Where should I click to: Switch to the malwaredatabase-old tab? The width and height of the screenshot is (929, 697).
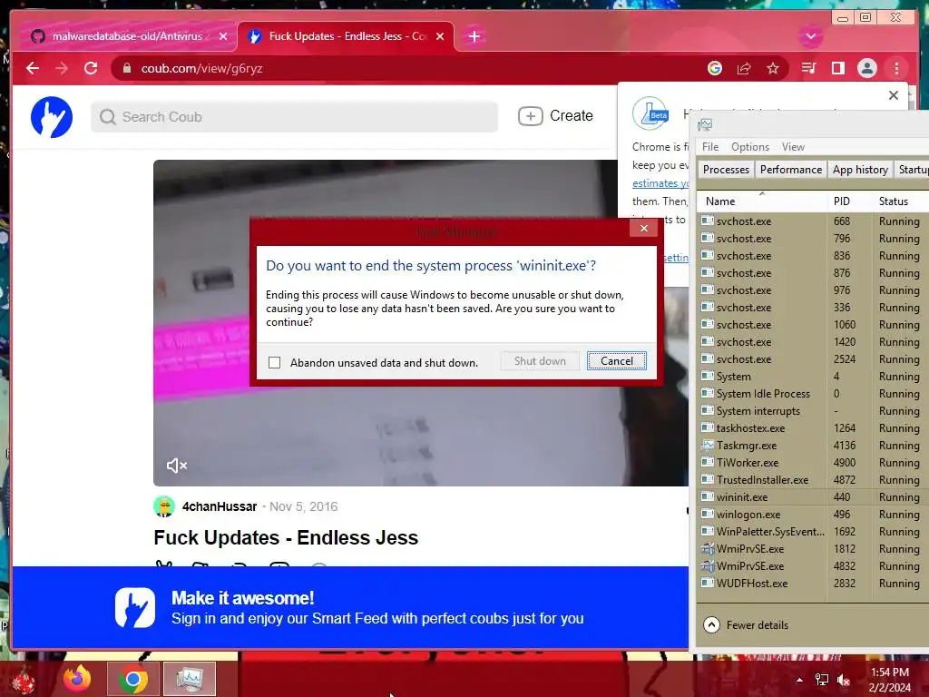pyautogui.click(x=126, y=36)
